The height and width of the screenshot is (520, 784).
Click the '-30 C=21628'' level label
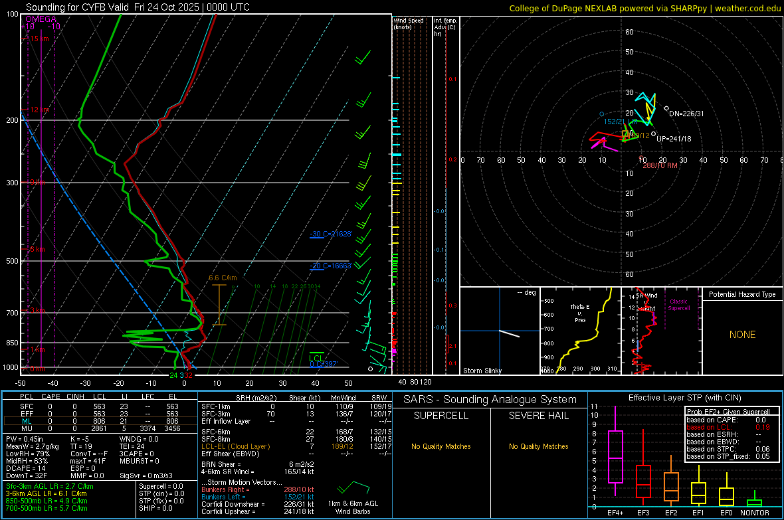(x=331, y=234)
